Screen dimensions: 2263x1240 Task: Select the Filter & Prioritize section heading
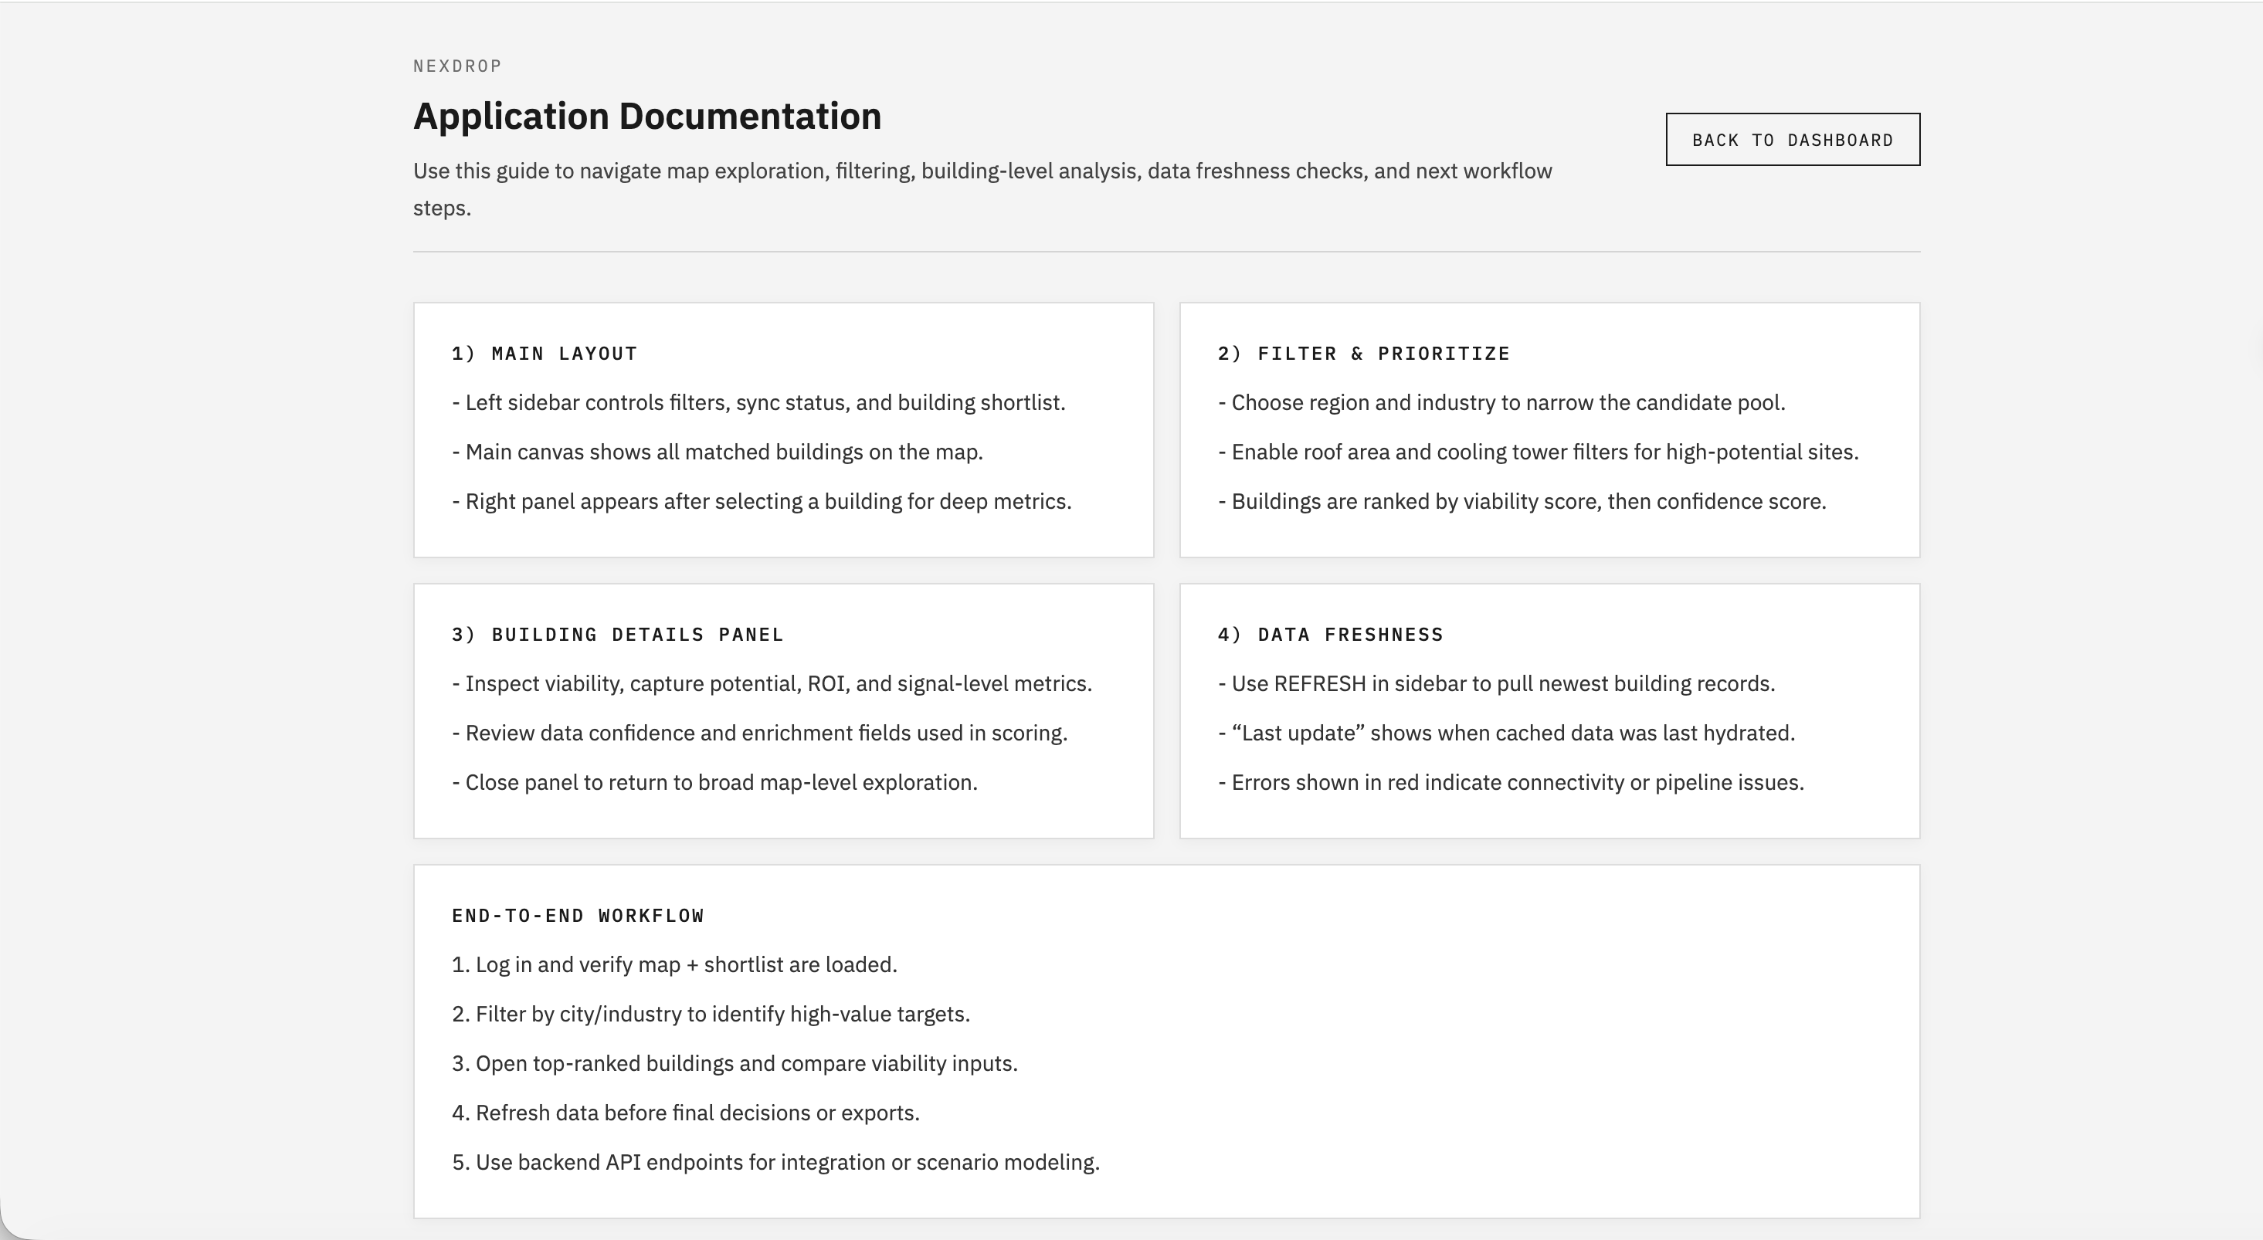tap(1362, 354)
